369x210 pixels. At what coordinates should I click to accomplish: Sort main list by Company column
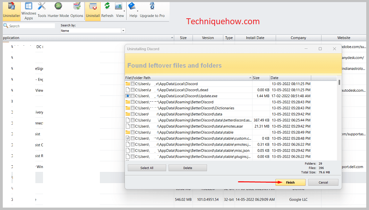[x=298, y=38]
